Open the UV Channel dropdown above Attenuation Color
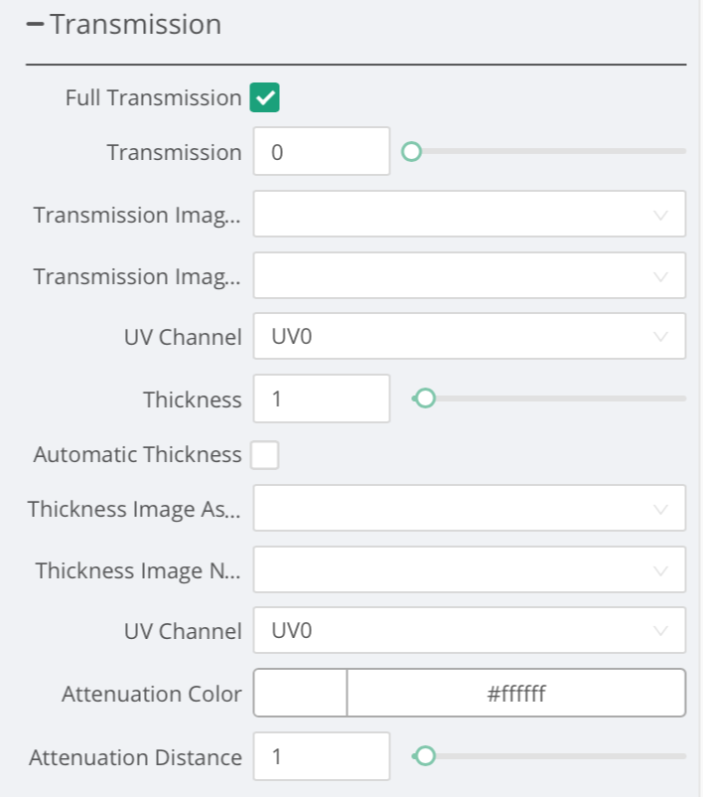The width and height of the screenshot is (703, 797). point(470,630)
